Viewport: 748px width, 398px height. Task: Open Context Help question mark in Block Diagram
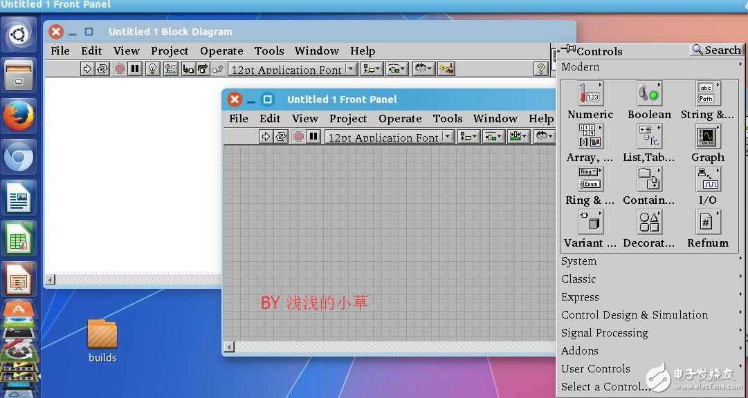click(540, 69)
